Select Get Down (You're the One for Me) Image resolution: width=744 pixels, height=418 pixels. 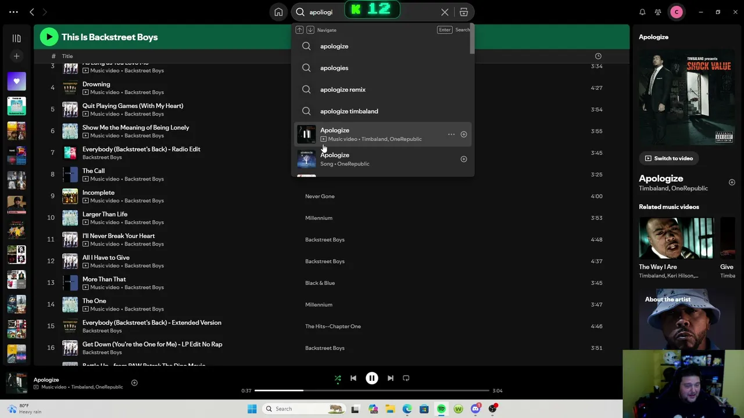[152, 344]
